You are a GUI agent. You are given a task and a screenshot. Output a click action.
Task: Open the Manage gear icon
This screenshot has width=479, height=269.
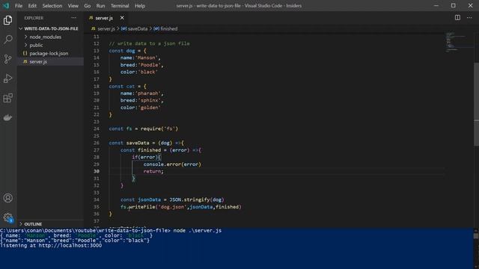pyautogui.click(x=8, y=217)
